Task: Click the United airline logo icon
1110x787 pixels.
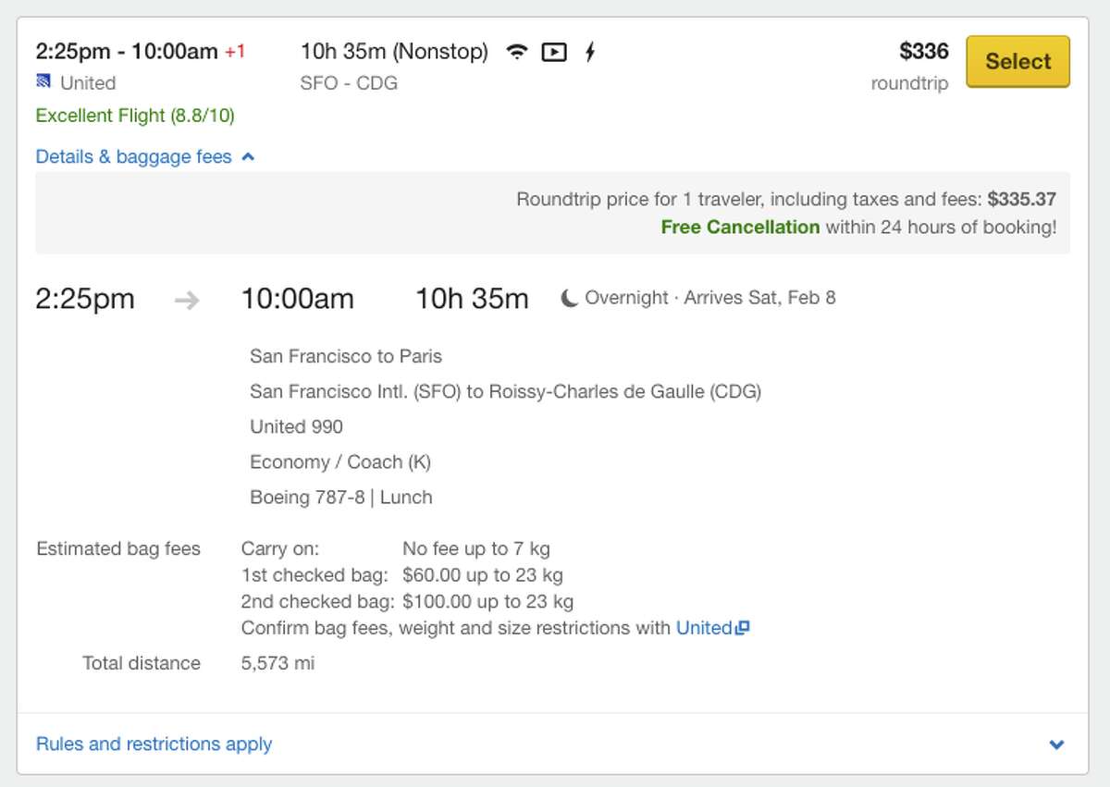Action: pos(43,82)
